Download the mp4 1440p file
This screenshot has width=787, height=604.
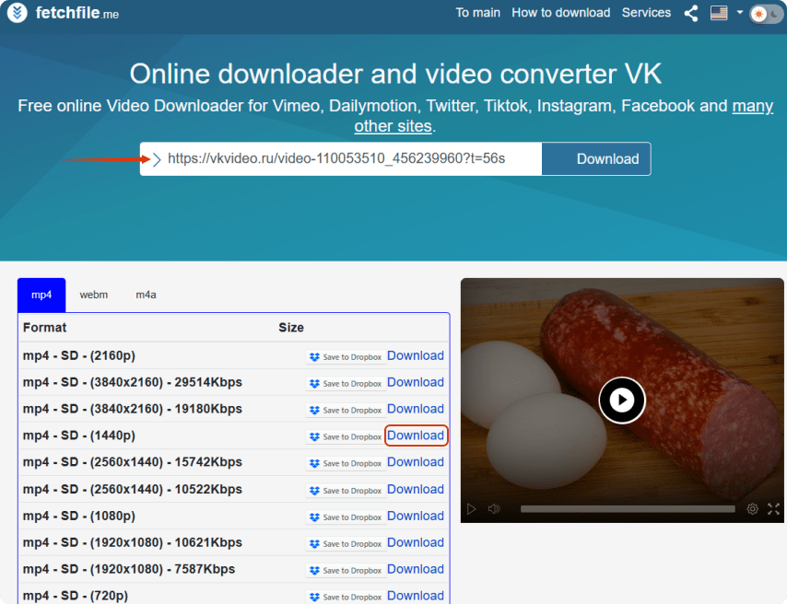pyautogui.click(x=416, y=436)
